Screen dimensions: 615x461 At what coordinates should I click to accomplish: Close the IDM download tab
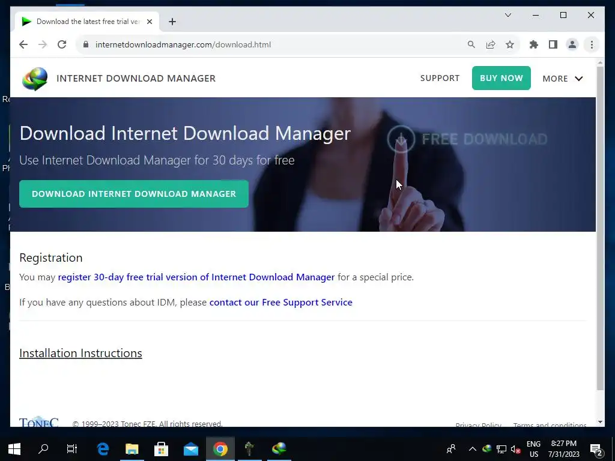(150, 22)
